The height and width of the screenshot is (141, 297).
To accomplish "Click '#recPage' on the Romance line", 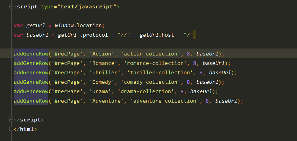I will tap(67, 63).
